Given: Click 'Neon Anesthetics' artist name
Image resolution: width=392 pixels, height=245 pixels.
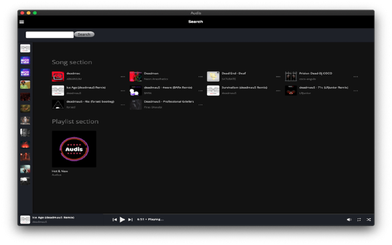Looking at the screenshot, I should tap(156, 79).
